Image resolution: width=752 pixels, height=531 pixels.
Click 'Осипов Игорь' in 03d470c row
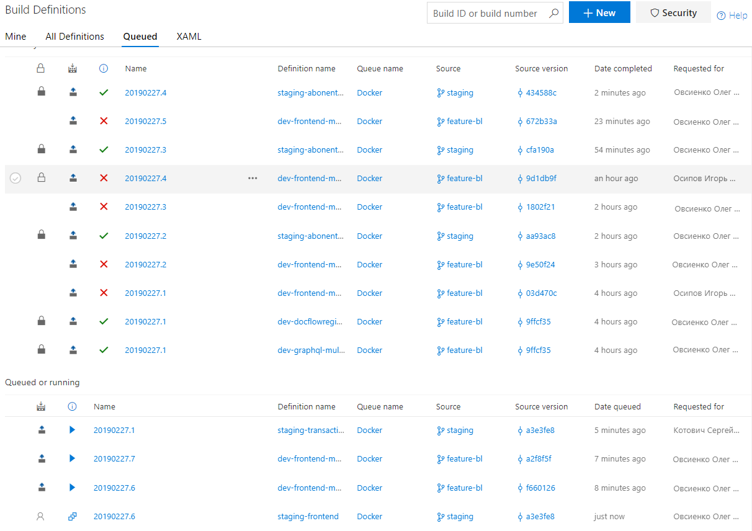tap(705, 293)
